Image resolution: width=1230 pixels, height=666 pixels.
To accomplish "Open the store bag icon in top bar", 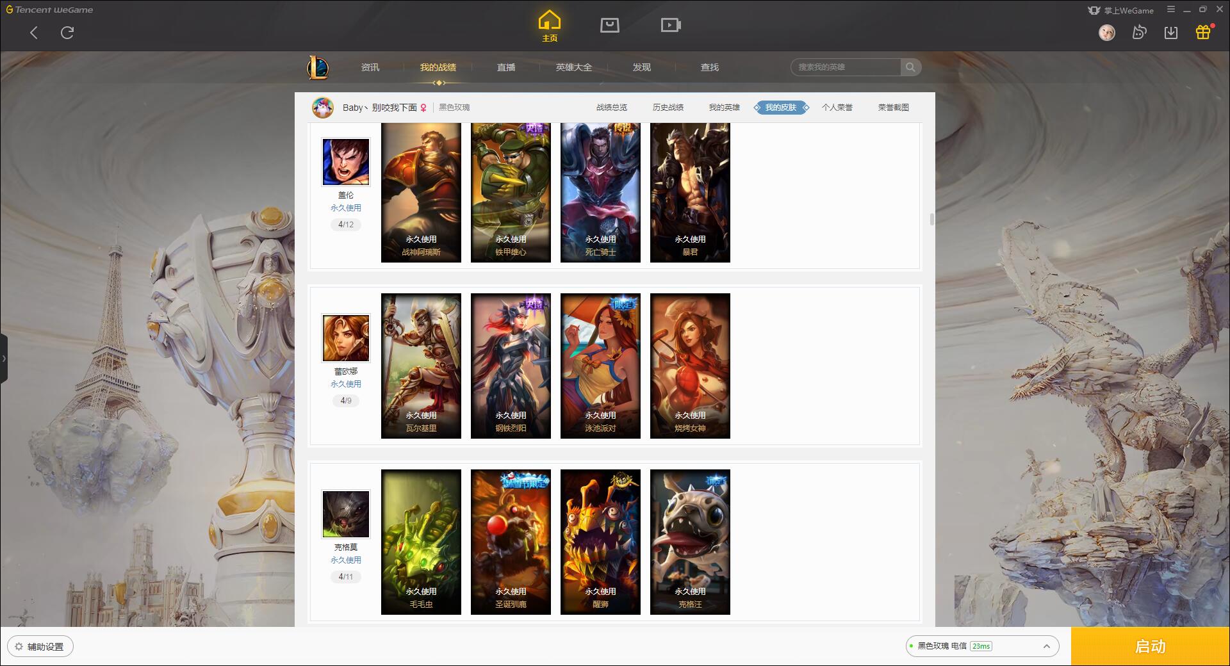I will tap(609, 25).
